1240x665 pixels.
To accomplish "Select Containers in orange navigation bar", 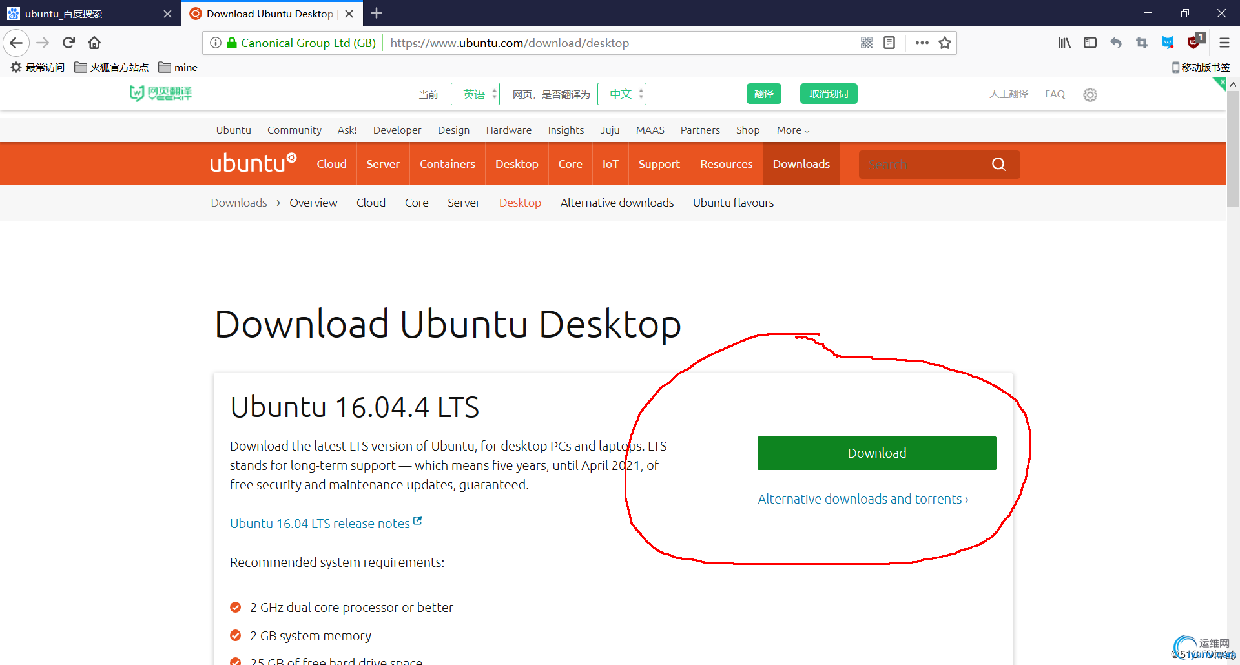I will click(448, 164).
